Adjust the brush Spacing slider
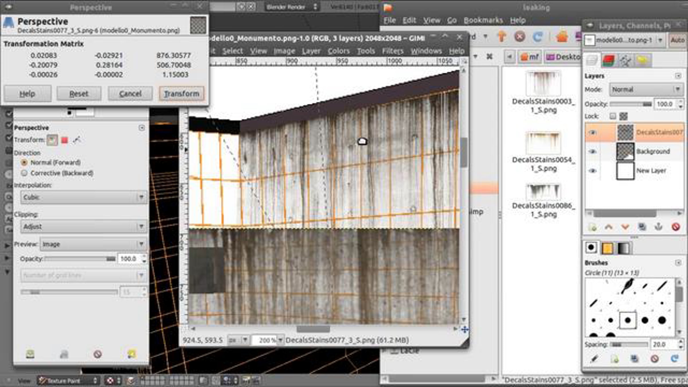The image size is (688, 387). coord(628,344)
